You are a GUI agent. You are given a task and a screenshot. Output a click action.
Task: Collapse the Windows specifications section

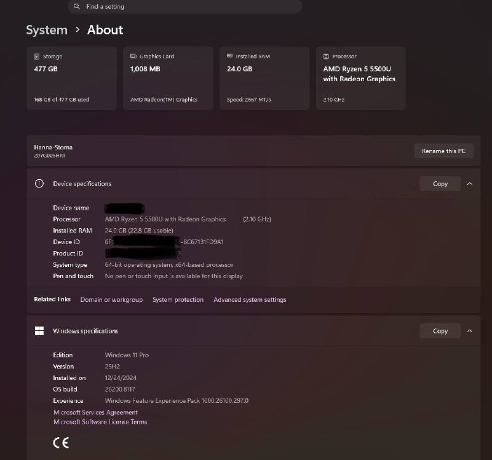coord(469,331)
